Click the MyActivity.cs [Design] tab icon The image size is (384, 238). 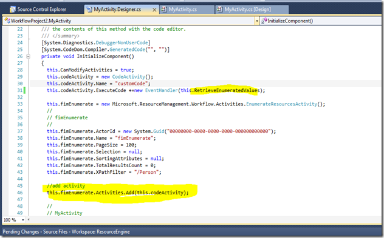pyautogui.click(x=220, y=9)
